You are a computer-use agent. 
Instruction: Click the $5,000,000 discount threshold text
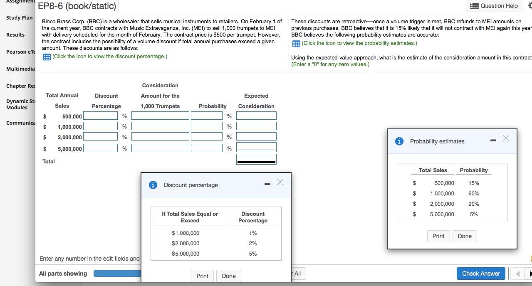(186, 254)
